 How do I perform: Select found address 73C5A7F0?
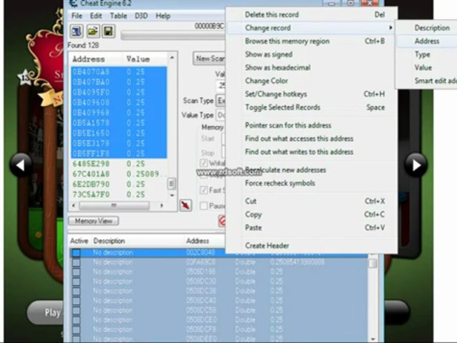119,194
